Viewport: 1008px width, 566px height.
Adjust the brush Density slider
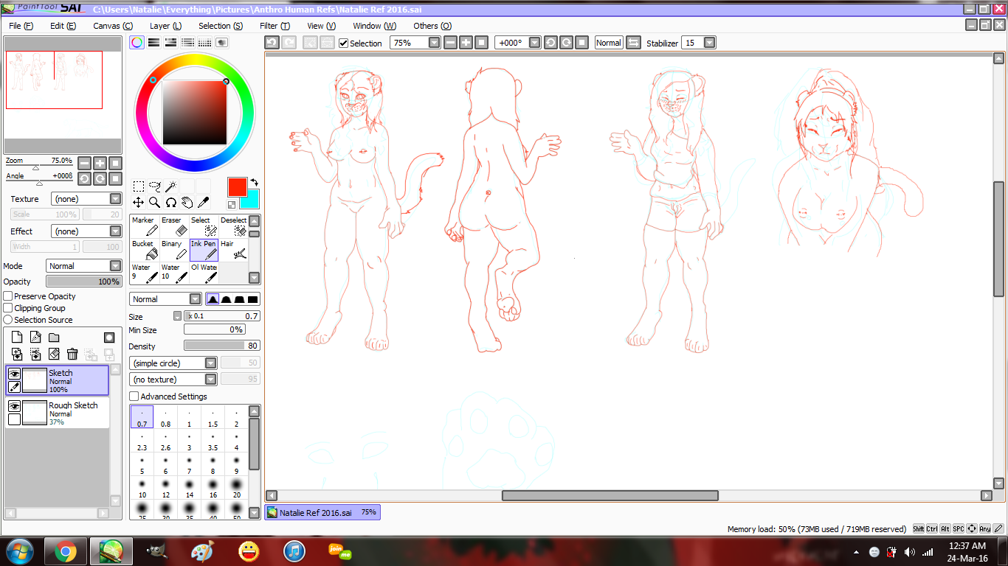click(x=222, y=346)
